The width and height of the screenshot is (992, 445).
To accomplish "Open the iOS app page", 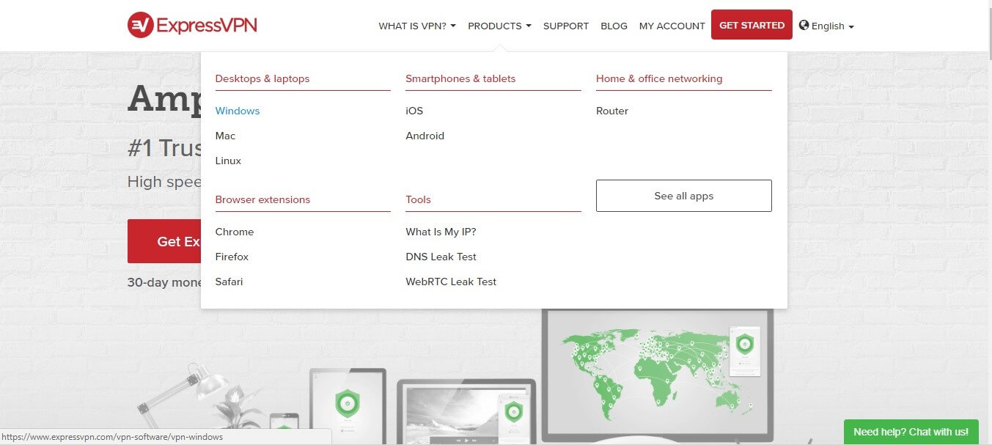I will [x=414, y=111].
